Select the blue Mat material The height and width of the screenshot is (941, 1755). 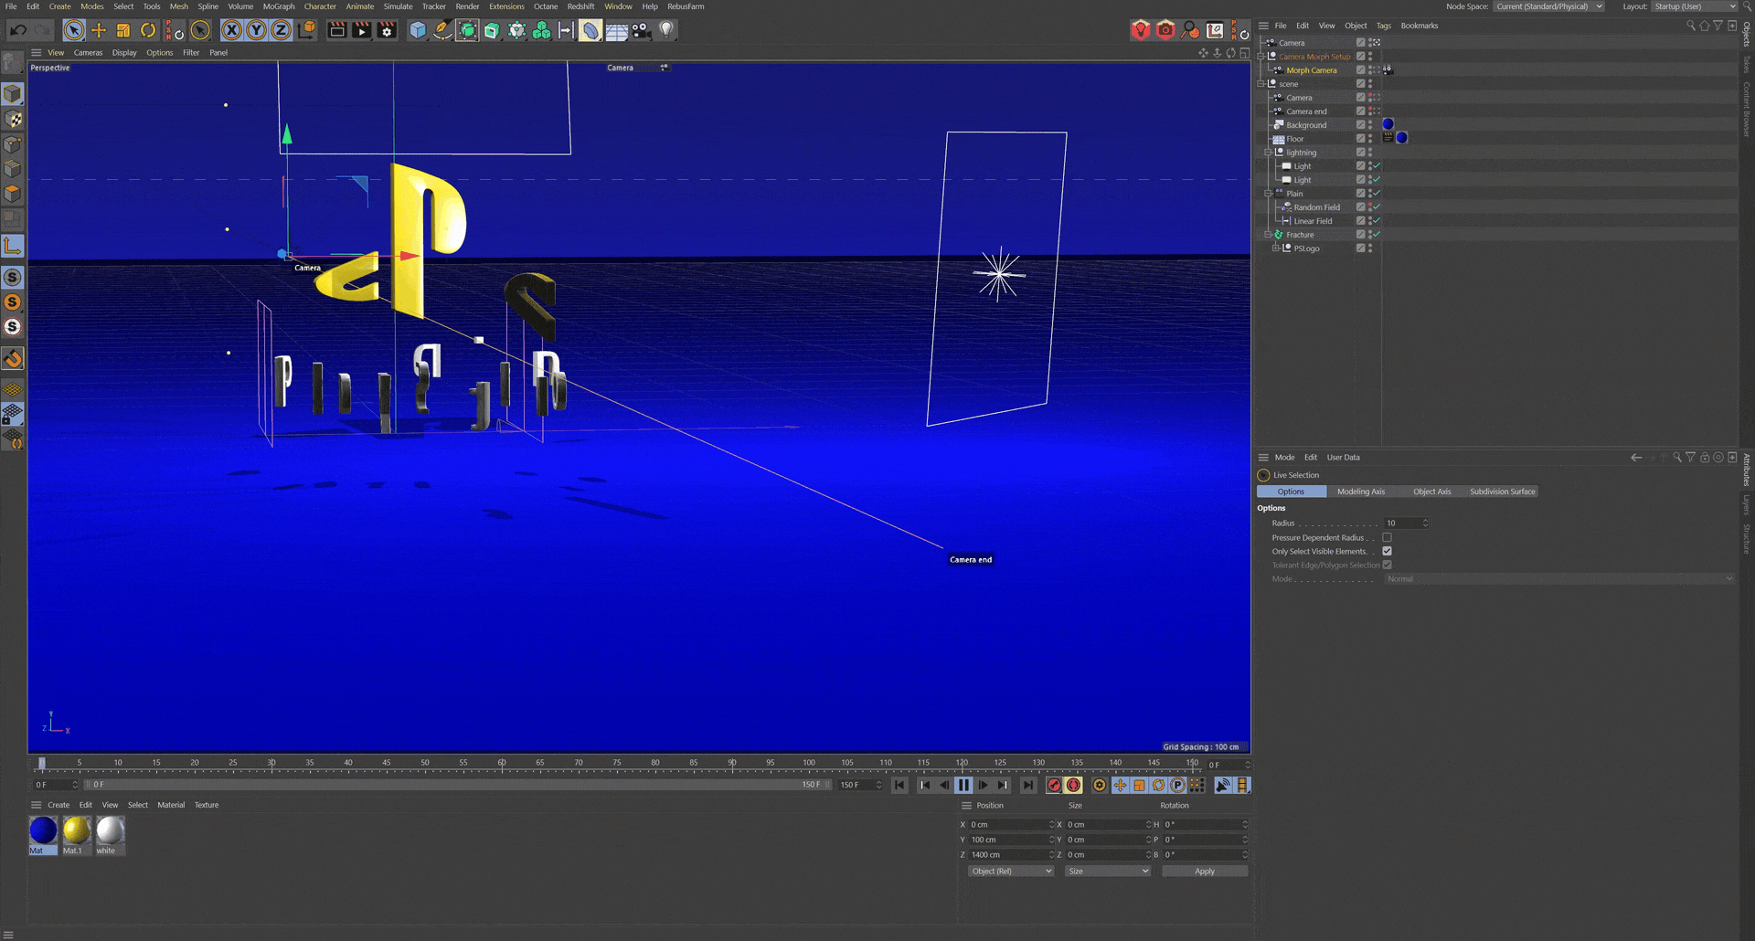pos(43,835)
